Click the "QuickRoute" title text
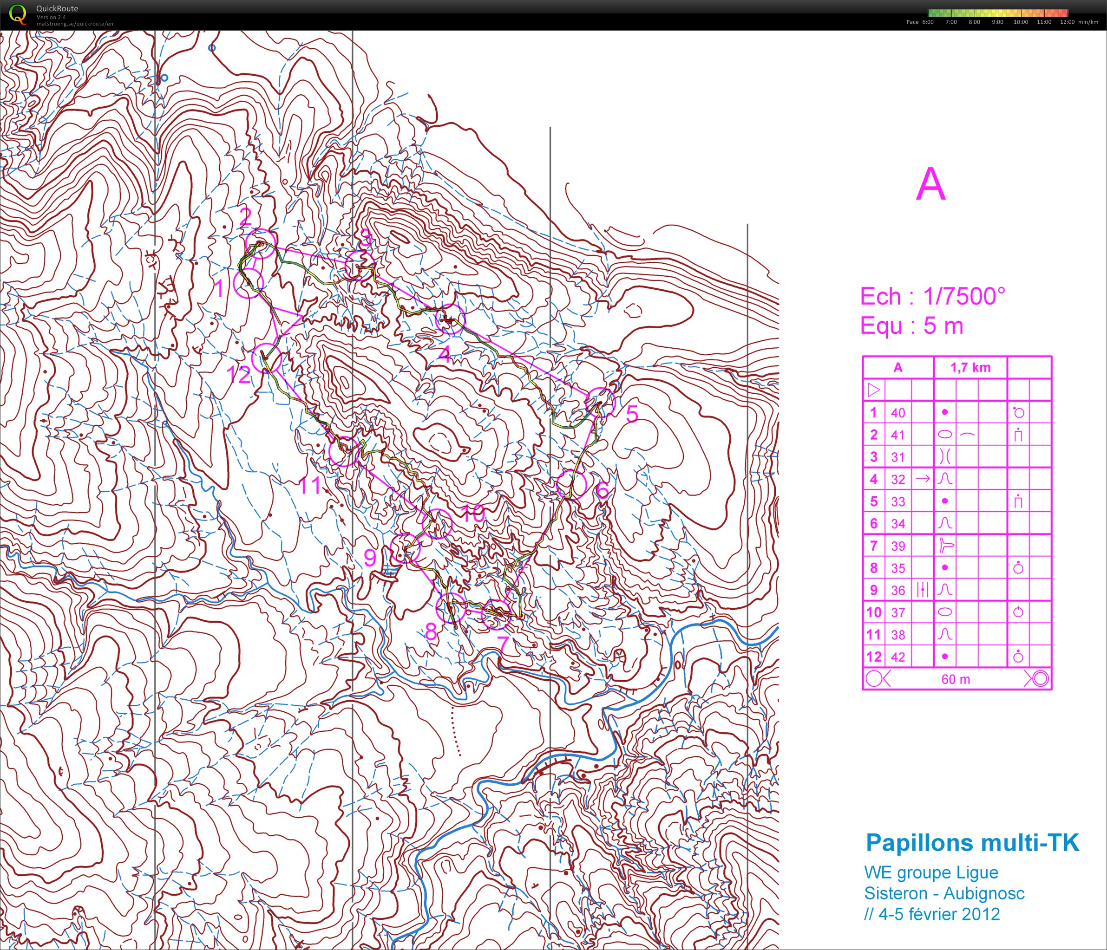 [57, 8]
